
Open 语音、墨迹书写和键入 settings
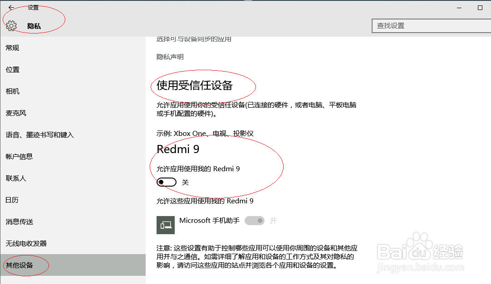pyautogui.click(x=73, y=135)
